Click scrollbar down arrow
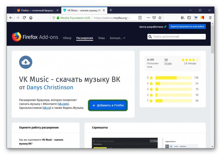This screenshot has height=155, width=221. pyautogui.click(x=212, y=146)
